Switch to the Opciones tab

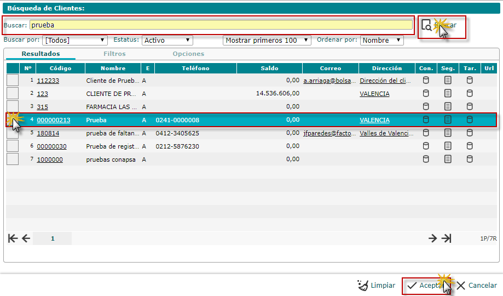coord(188,54)
